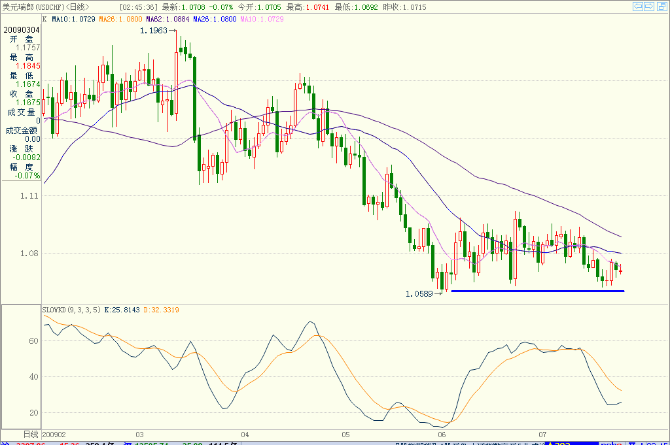Select 最高:1.0741 in the header bar
The width and height of the screenshot is (670, 445).
(308, 7)
